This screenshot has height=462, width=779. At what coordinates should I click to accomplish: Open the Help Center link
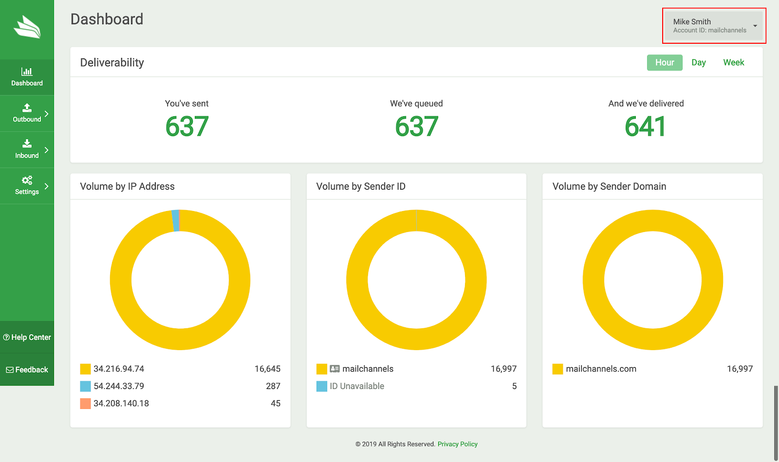pyautogui.click(x=27, y=337)
